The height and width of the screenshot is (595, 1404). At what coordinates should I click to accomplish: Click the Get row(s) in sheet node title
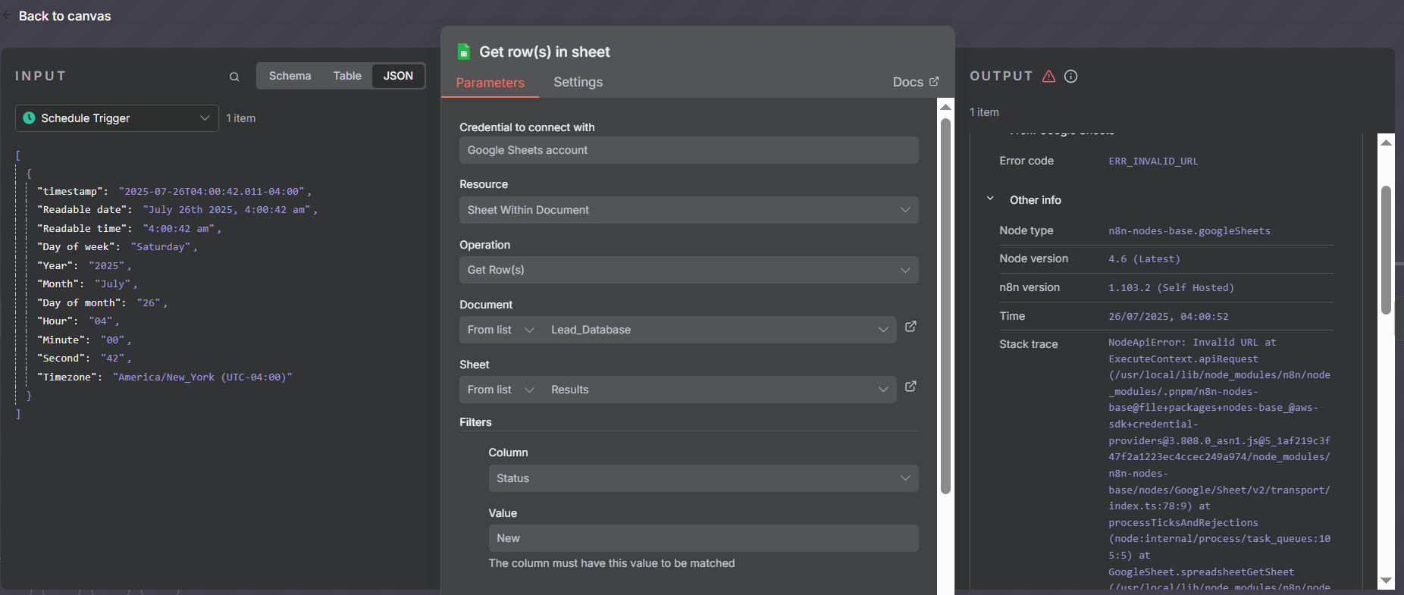click(544, 52)
